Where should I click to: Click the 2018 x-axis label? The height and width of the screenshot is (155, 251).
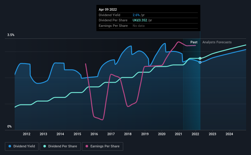click(x=128, y=134)
